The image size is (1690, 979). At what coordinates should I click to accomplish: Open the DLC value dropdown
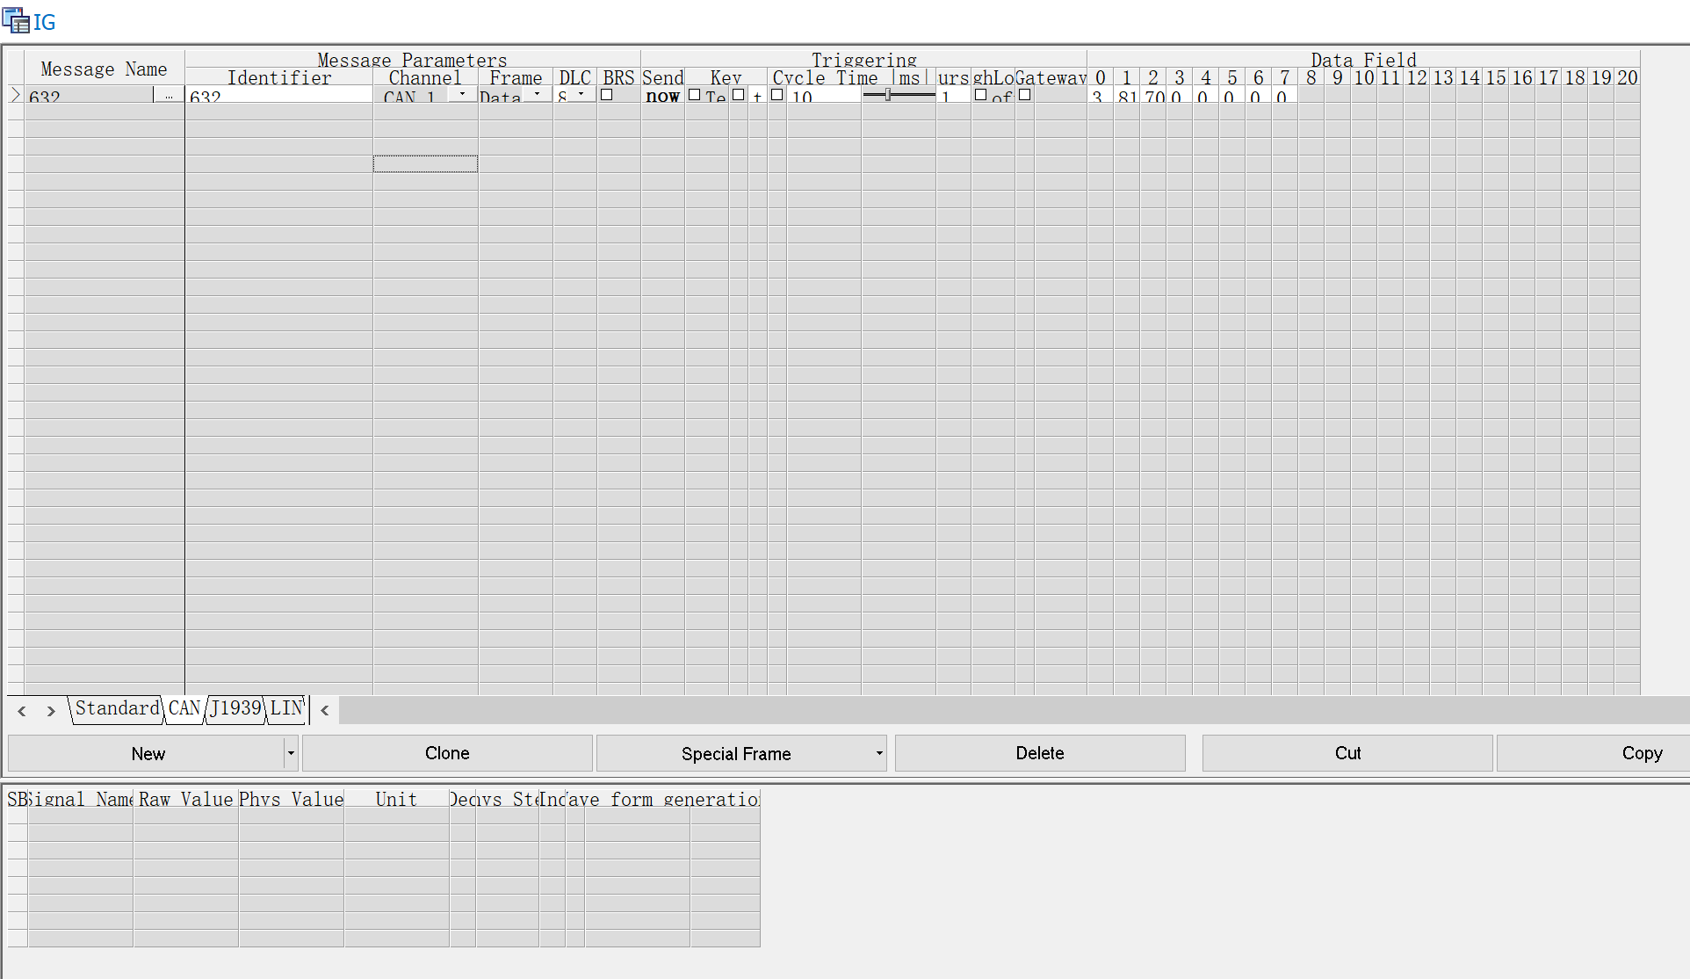click(581, 94)
